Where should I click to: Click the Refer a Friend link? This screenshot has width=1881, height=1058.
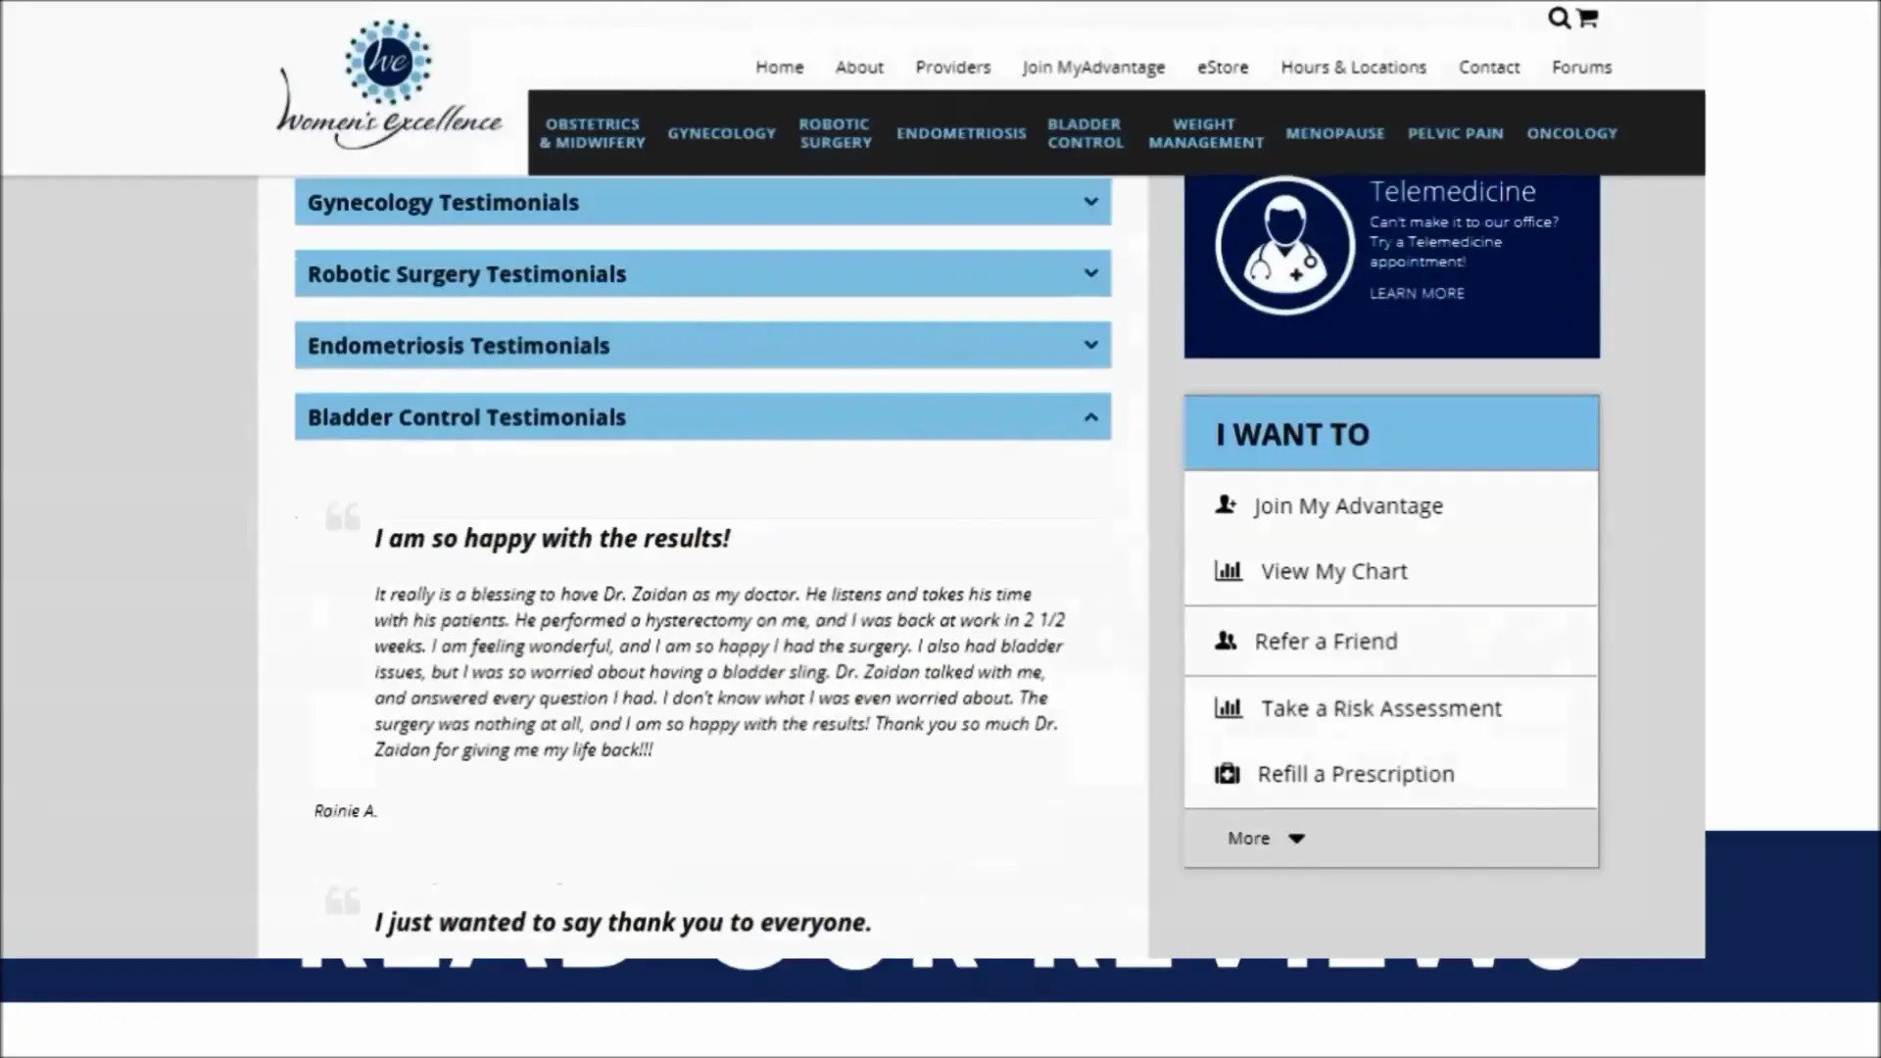1326,641
